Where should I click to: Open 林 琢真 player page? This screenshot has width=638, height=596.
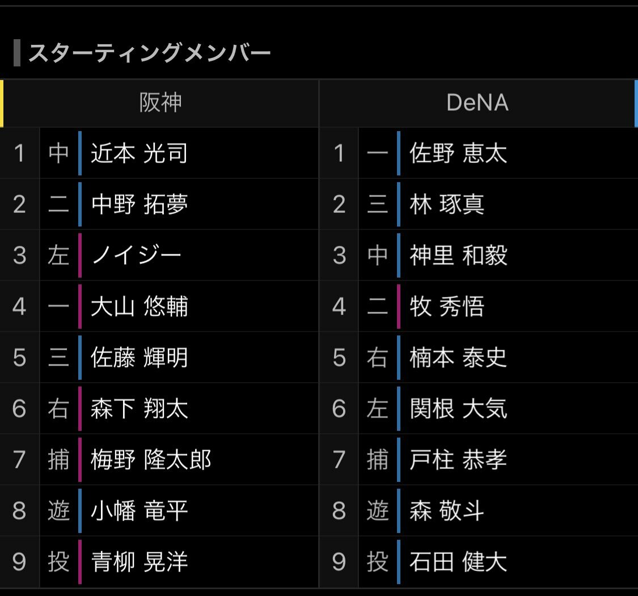tap(447, 204)
